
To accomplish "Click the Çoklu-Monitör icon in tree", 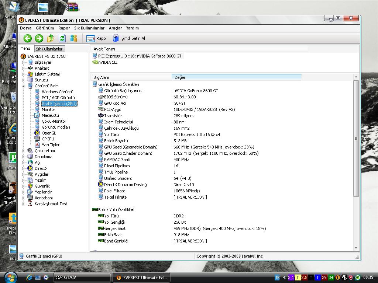I will pyautogui.click(x=37, y=121).
